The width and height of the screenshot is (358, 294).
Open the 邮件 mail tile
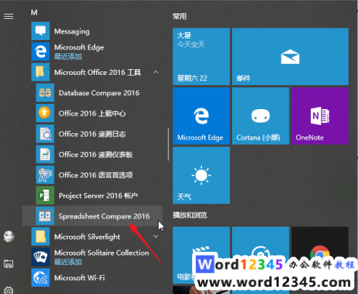290,57
